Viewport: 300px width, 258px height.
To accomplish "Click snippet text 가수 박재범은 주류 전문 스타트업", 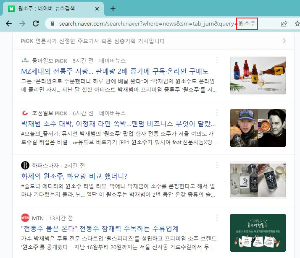I will [118, 243].
